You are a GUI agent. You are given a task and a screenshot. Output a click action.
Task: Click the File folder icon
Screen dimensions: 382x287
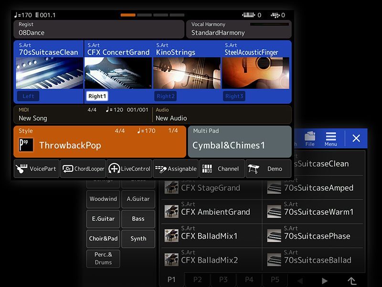point(310,139)
